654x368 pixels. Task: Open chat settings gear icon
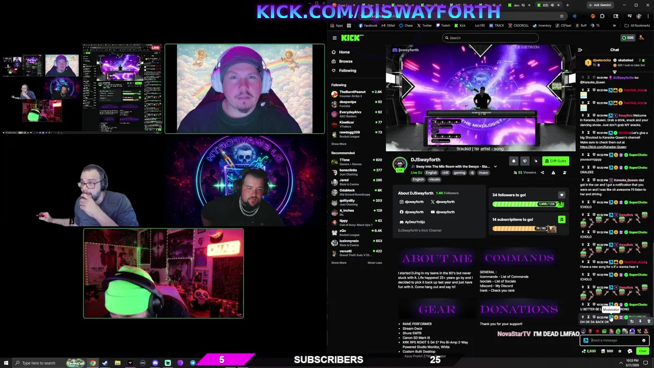(620, 351)
